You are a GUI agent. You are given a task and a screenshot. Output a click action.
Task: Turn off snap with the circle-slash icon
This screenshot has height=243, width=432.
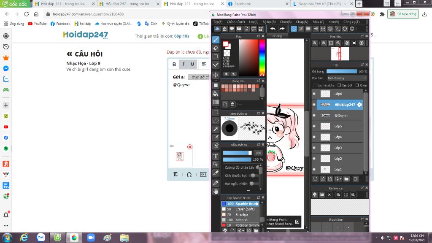[x=294, y=29]
